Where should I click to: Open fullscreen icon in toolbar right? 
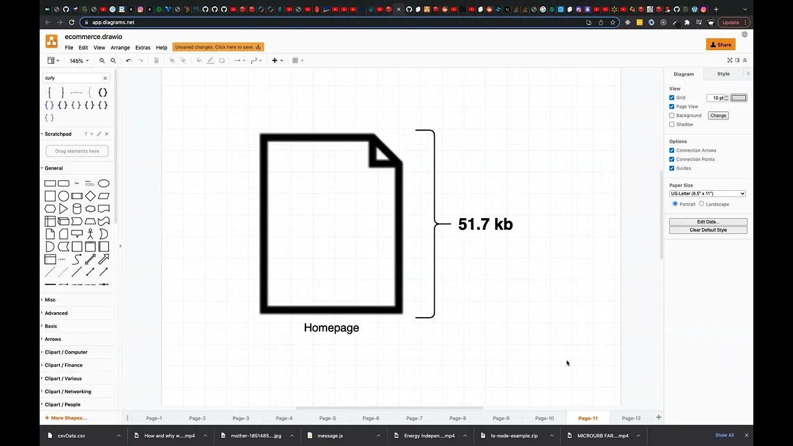click(x=730, y=61)
